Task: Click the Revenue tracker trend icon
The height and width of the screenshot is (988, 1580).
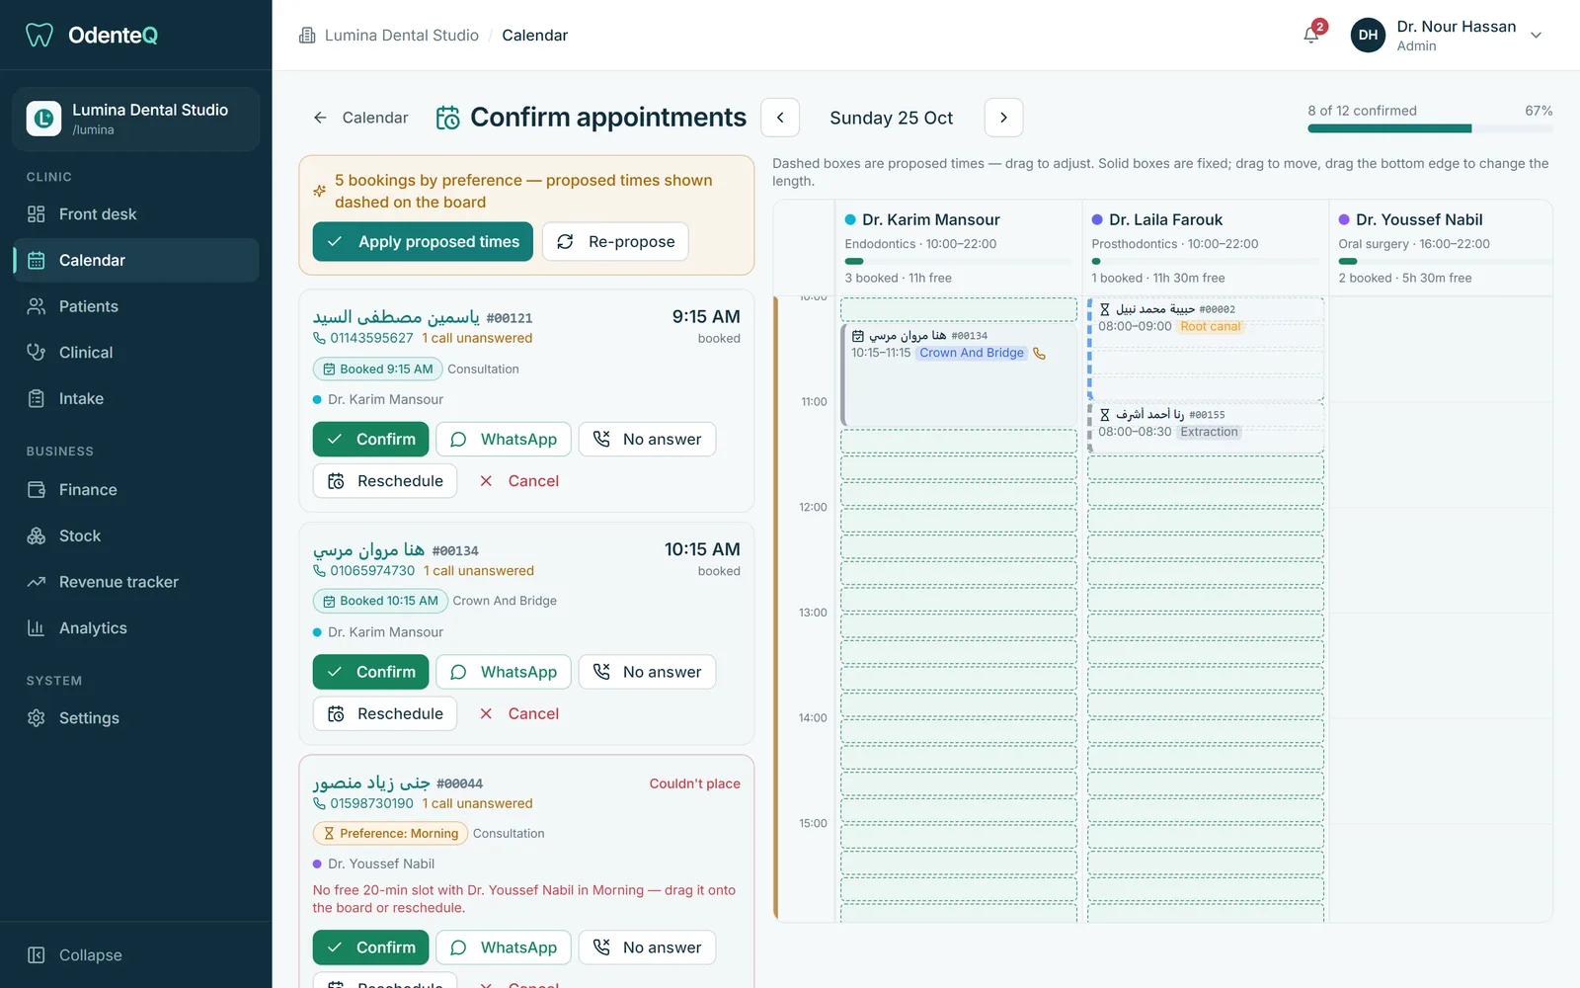Action: [x=37, y=582]
